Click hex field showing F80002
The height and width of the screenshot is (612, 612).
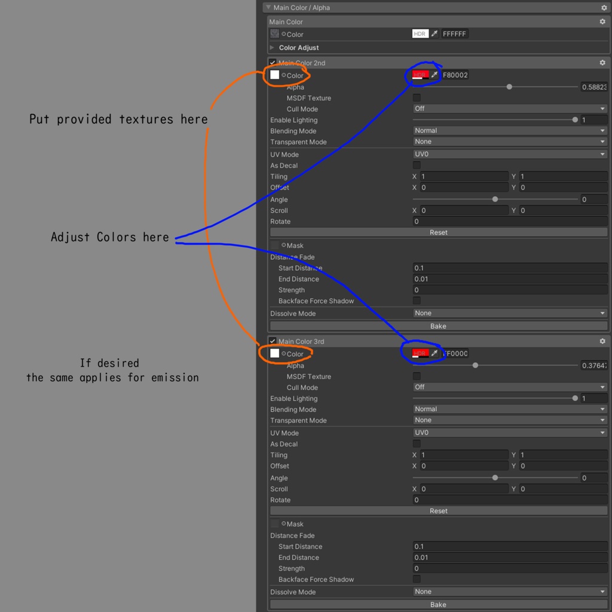455,75
